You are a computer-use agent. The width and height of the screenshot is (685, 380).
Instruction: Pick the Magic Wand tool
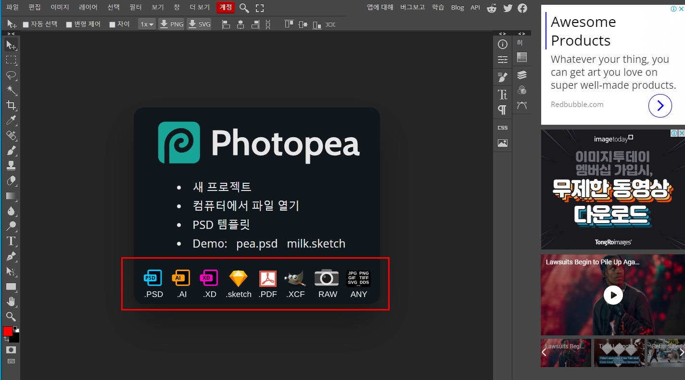[11, 90]
